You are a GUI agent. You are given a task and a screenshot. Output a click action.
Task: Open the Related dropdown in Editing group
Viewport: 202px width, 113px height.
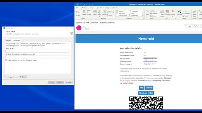(x=186, y=13)
